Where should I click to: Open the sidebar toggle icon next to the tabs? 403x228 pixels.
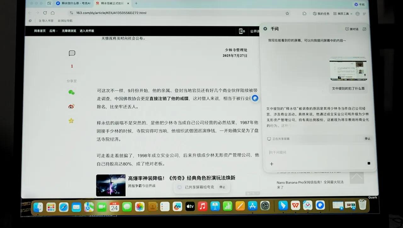click(49, 3)
